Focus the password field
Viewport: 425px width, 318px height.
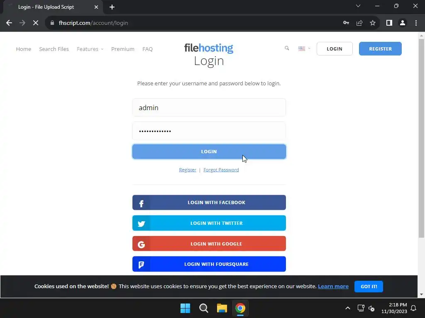(209, 131)
